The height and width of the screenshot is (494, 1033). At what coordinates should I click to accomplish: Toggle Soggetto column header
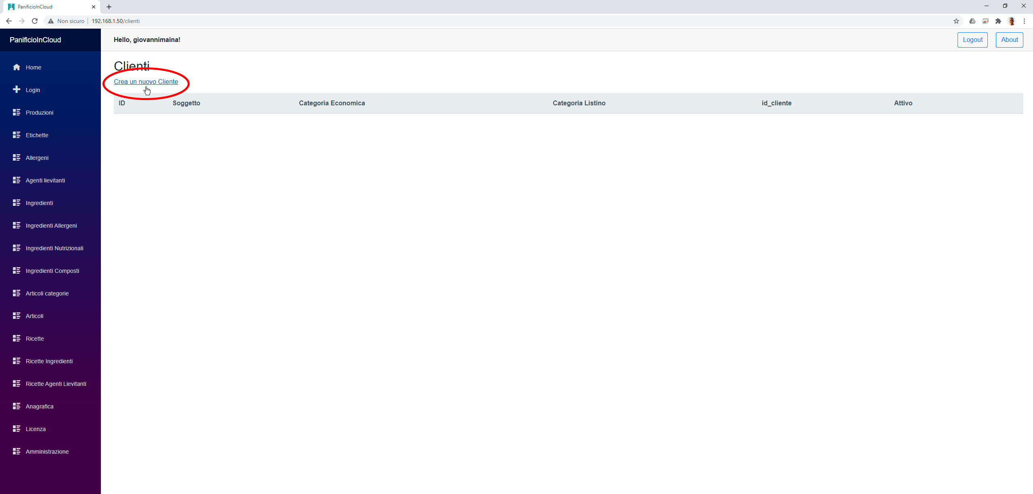click(186, 103)
